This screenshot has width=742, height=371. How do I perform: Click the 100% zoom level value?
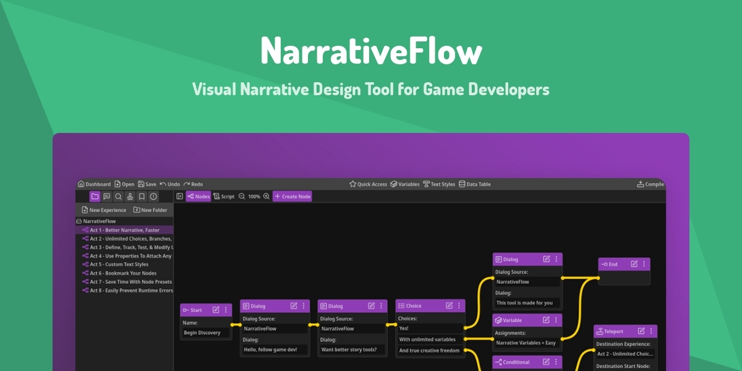click(254, 197)
